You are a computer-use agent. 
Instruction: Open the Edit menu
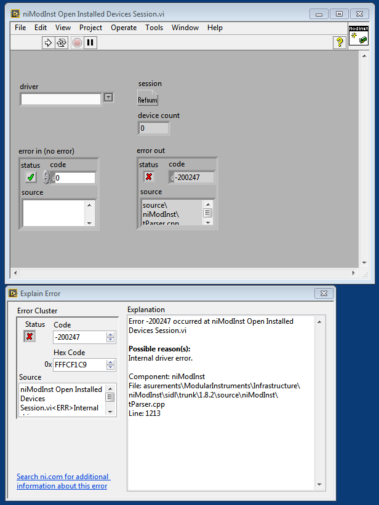click(41, 28)
